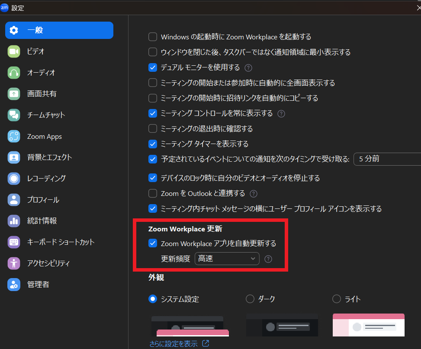This screenshot has height=349, width=421.
Task: Open the 5 分前 notification timing dropdown
Action: pyautogui.click(x=387, y=159)
